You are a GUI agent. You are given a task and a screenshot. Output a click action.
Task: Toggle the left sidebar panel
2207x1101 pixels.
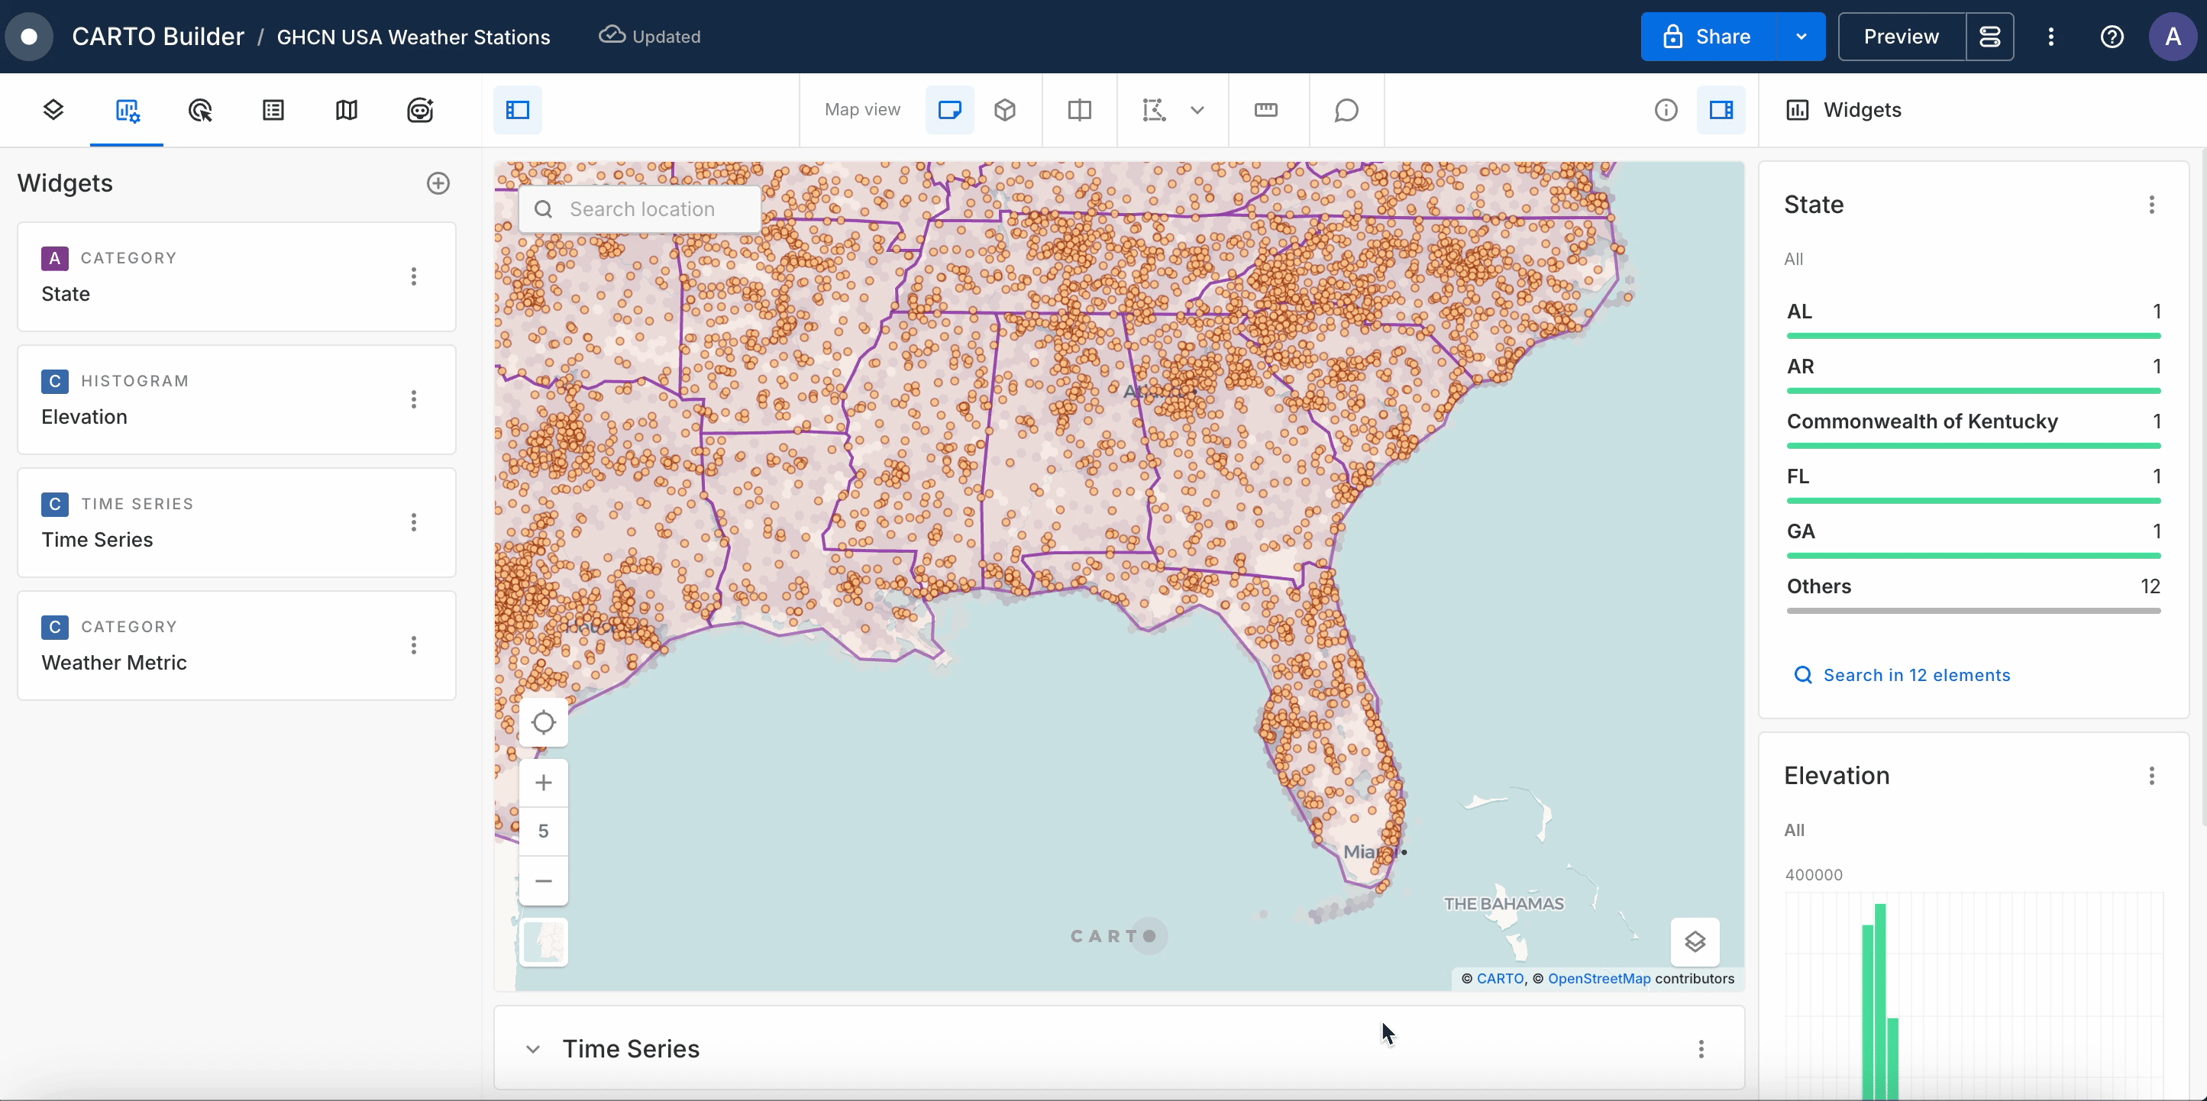(x=518, y=110)
